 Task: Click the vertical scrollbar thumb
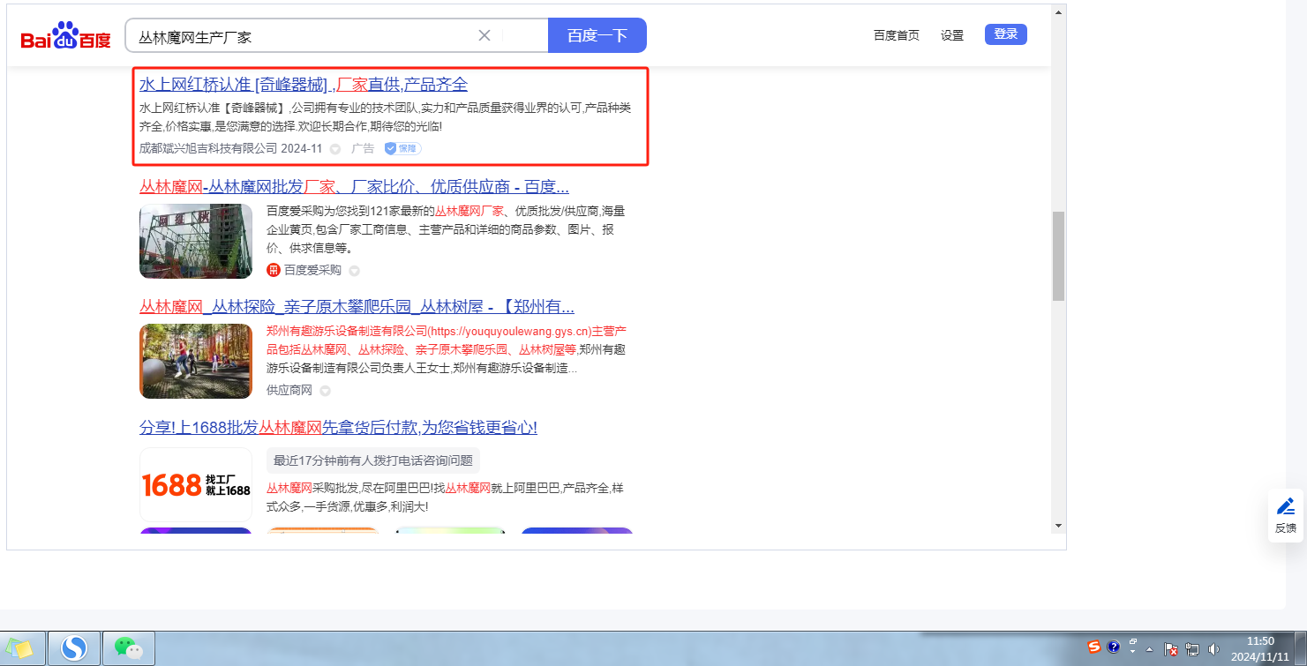[1058, 256]
